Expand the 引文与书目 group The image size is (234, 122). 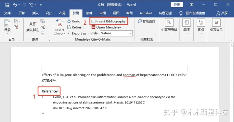point(169,27)
